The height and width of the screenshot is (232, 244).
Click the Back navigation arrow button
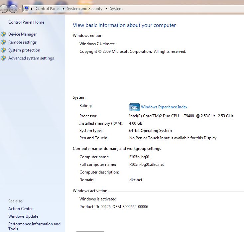[x=4, y=9]
